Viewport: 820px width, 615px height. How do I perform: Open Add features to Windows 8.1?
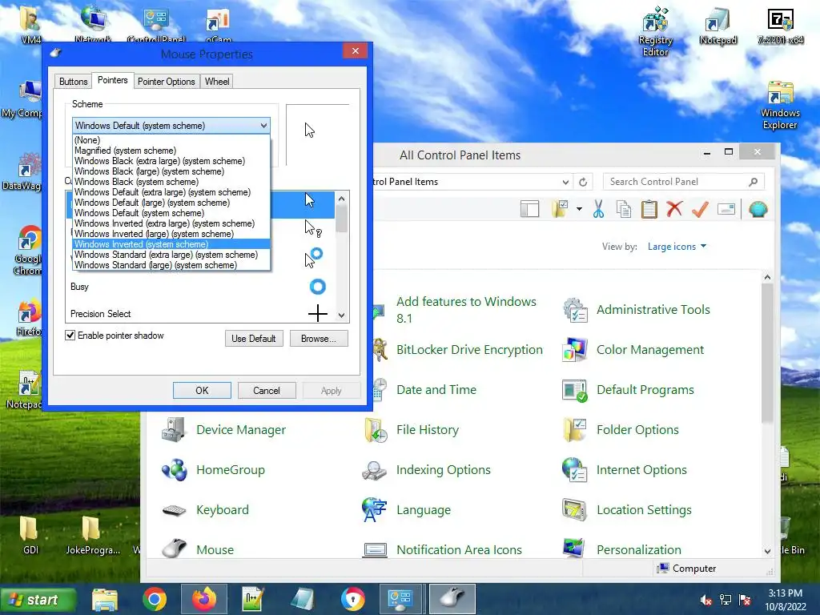(467, 310)
